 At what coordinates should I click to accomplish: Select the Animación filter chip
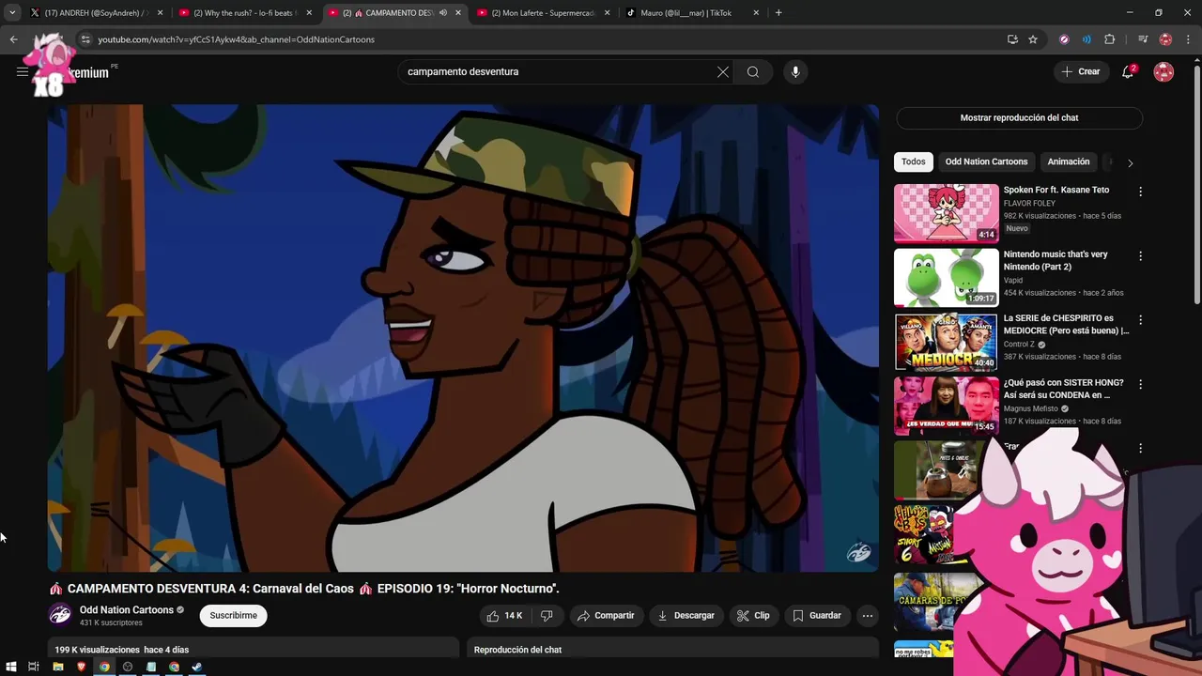click(x=1069, y=161)
